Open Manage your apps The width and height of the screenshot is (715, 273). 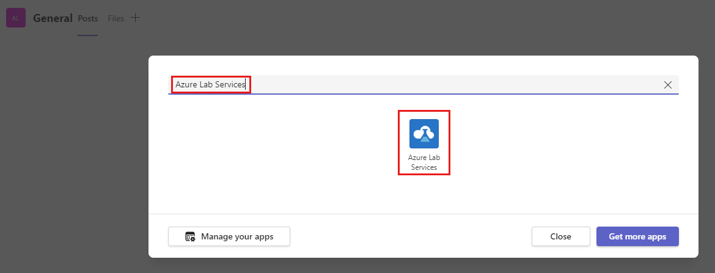[229, 236]
